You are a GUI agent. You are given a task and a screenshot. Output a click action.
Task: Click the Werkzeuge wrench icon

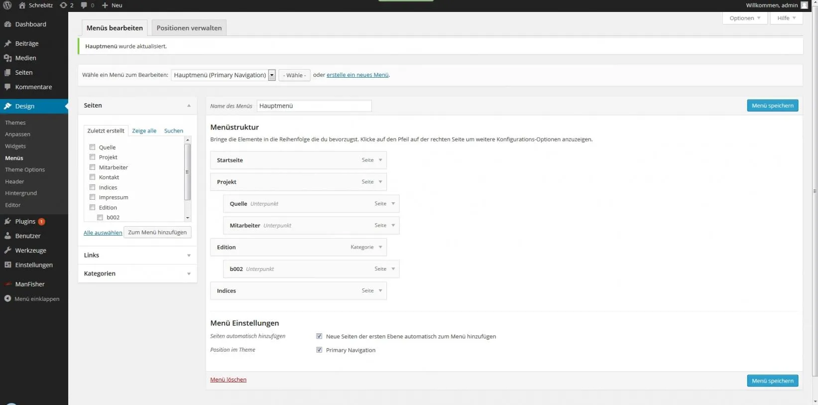tap(7, 250)
